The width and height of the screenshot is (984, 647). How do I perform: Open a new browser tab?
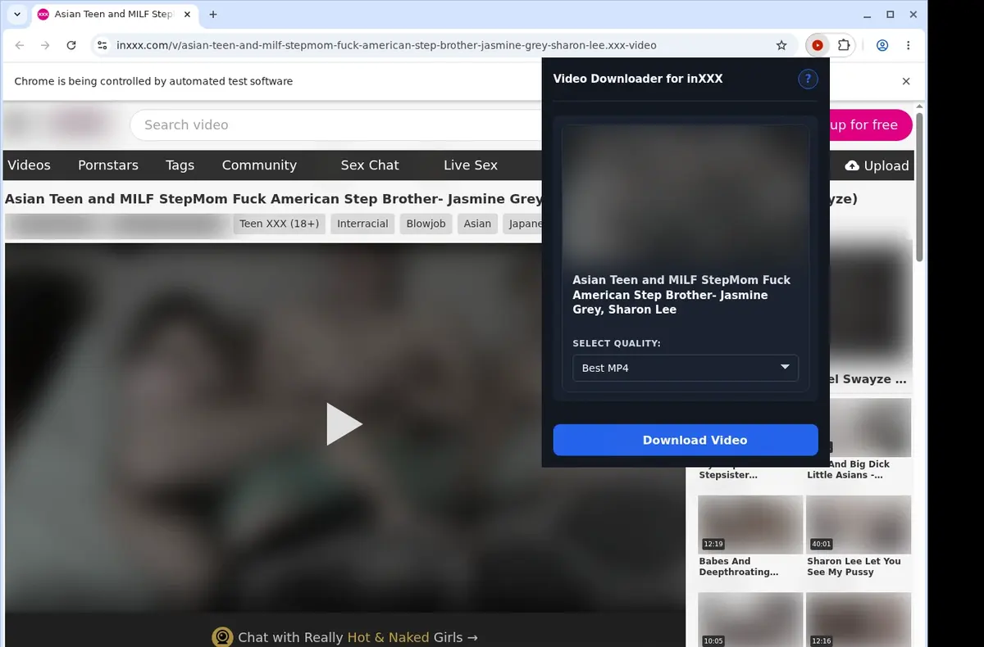pyautogui.click(x=213, y=15)
